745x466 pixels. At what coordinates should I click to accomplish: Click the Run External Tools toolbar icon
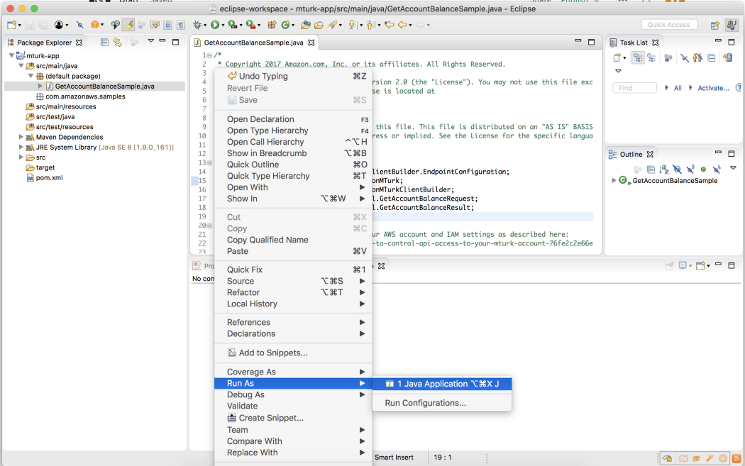pyautogui.click(x=250, y=25)
